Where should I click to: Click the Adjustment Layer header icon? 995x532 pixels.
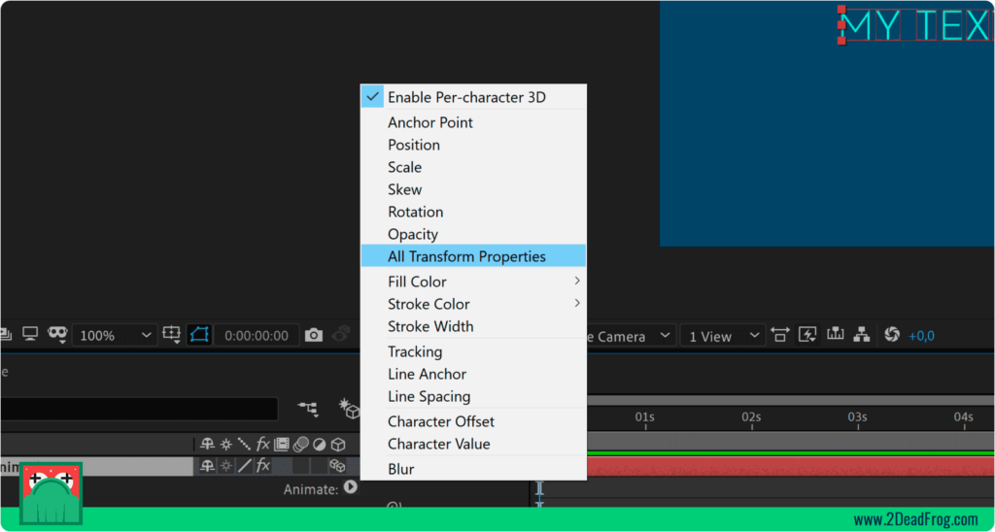(320, 444)
